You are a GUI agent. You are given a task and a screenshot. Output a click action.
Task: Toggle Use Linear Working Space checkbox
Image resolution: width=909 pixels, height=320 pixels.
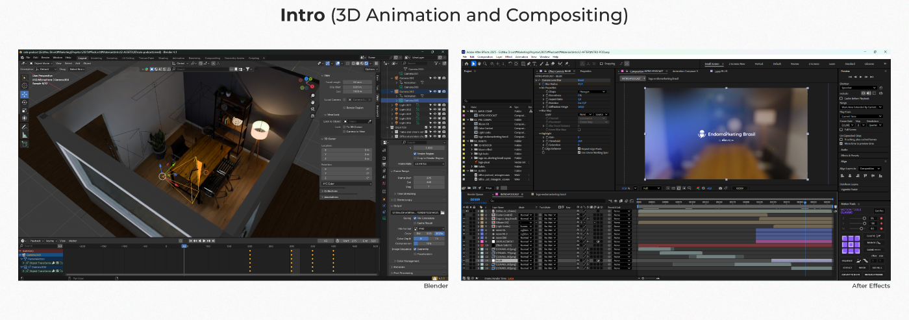pos(579,153)
